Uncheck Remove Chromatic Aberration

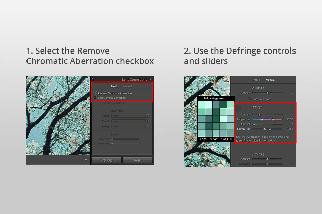click(x=95, y=93)
